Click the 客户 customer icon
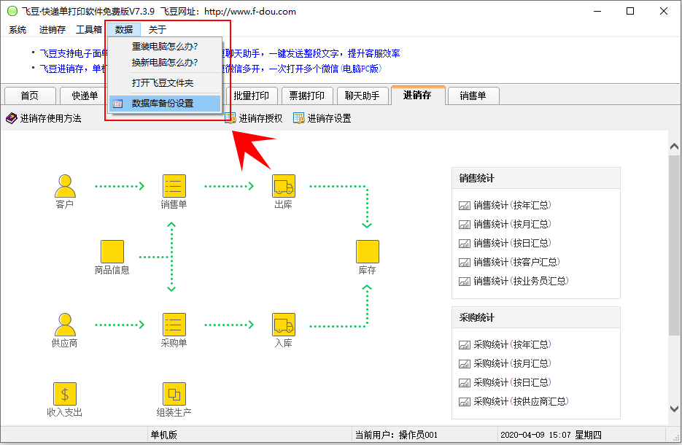Screen dimensions: 682x445 tap(65, 186)
